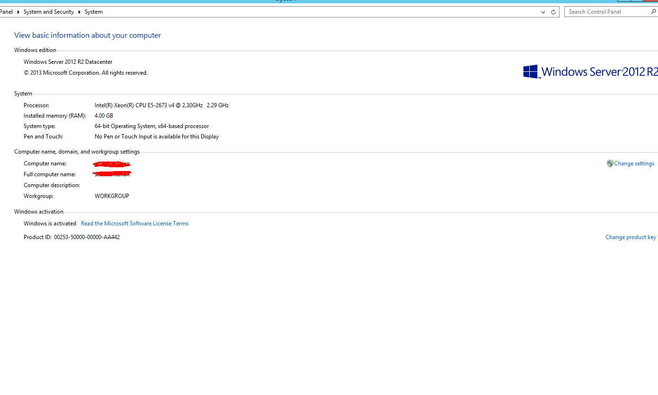Open the address bar history dropdown arrow
The width and height of the screenshot is (658, 395).
tap(543, 12)
